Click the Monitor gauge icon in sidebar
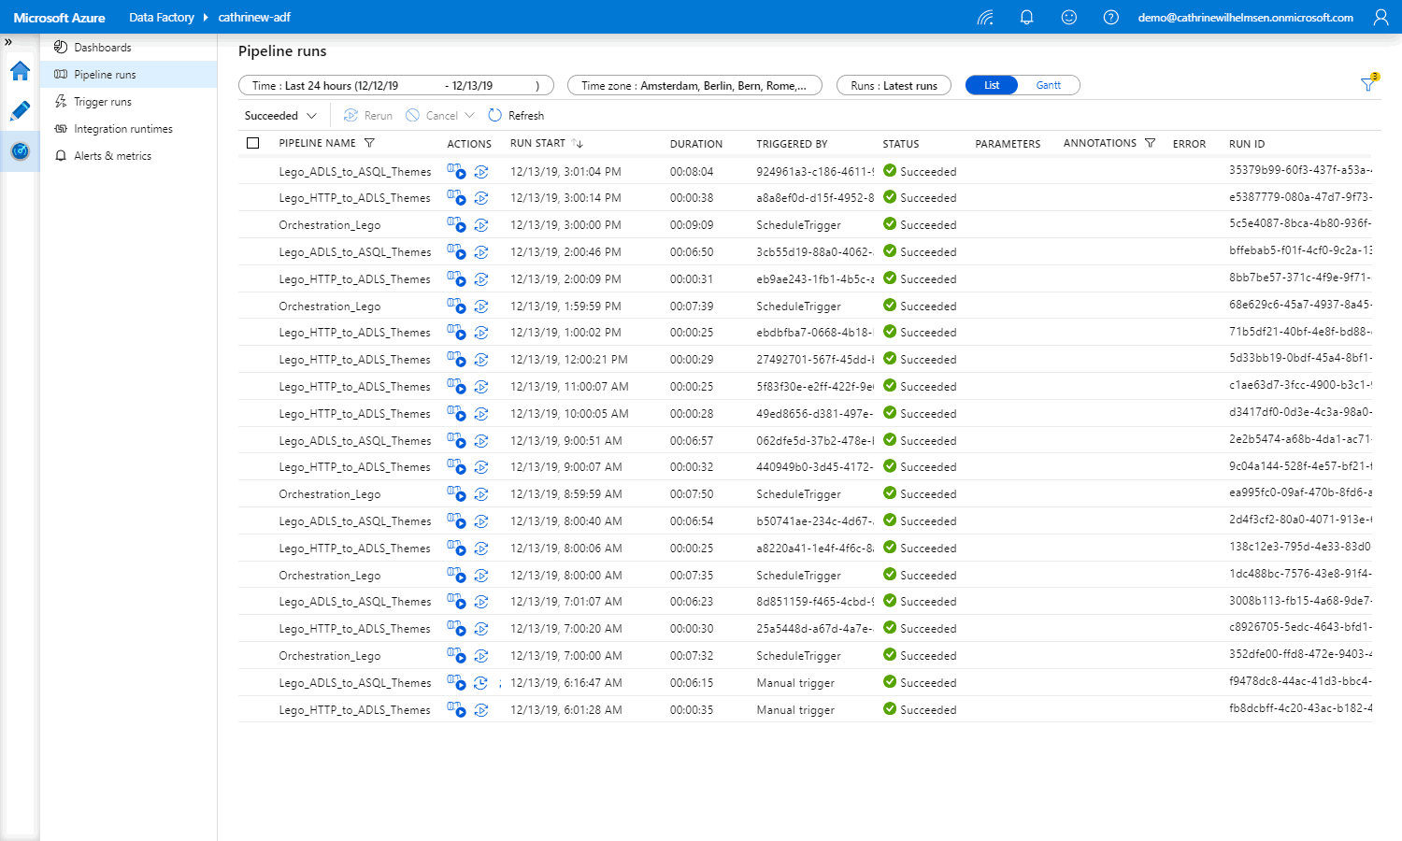The height and width of the screenshot is (841, 1402). (20, 151)
